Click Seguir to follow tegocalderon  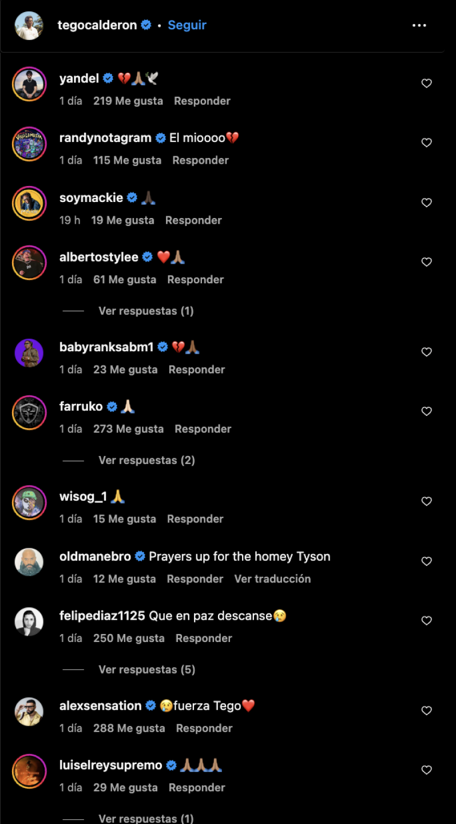[x=187, y=25]
